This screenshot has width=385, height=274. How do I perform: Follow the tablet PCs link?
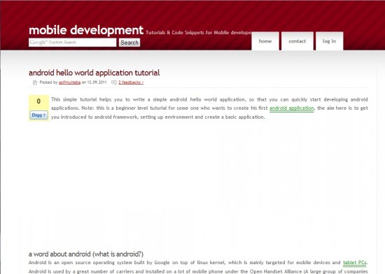(x=355, y=263)
